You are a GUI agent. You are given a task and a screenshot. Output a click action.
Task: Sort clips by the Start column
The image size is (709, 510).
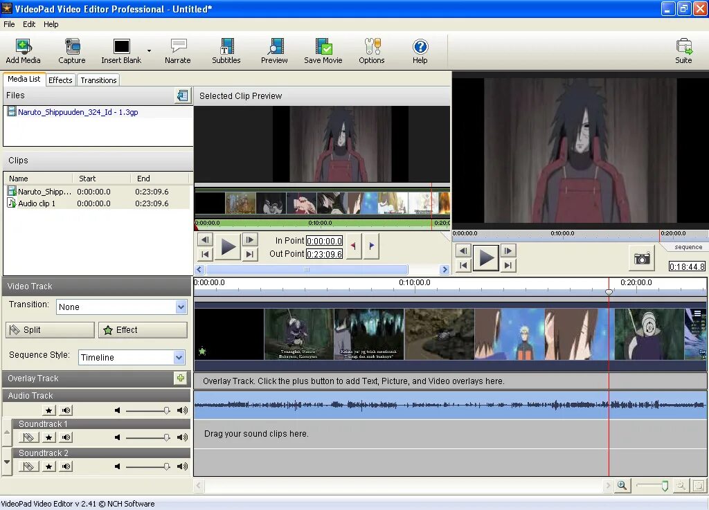(102, 179)
